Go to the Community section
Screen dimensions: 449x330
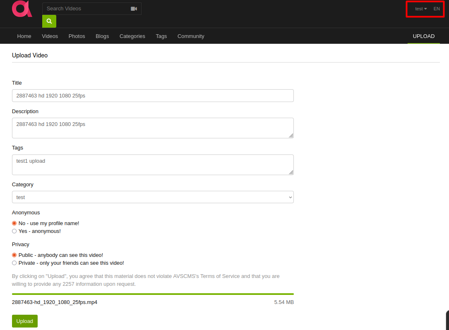click(x=191, y=36)
